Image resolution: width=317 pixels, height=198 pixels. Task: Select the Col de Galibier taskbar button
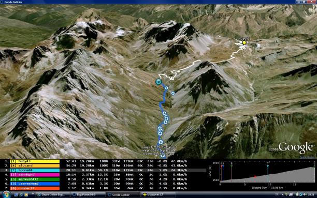click(123, 195)
